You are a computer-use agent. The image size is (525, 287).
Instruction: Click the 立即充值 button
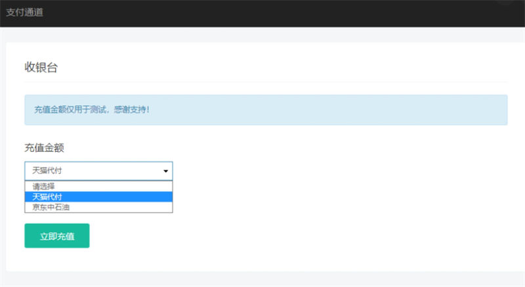[x=56, y=236]
